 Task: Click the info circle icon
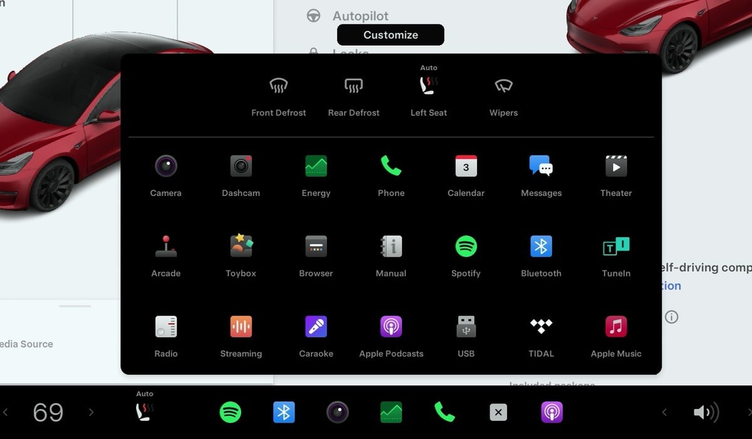(x=671, y=317)
